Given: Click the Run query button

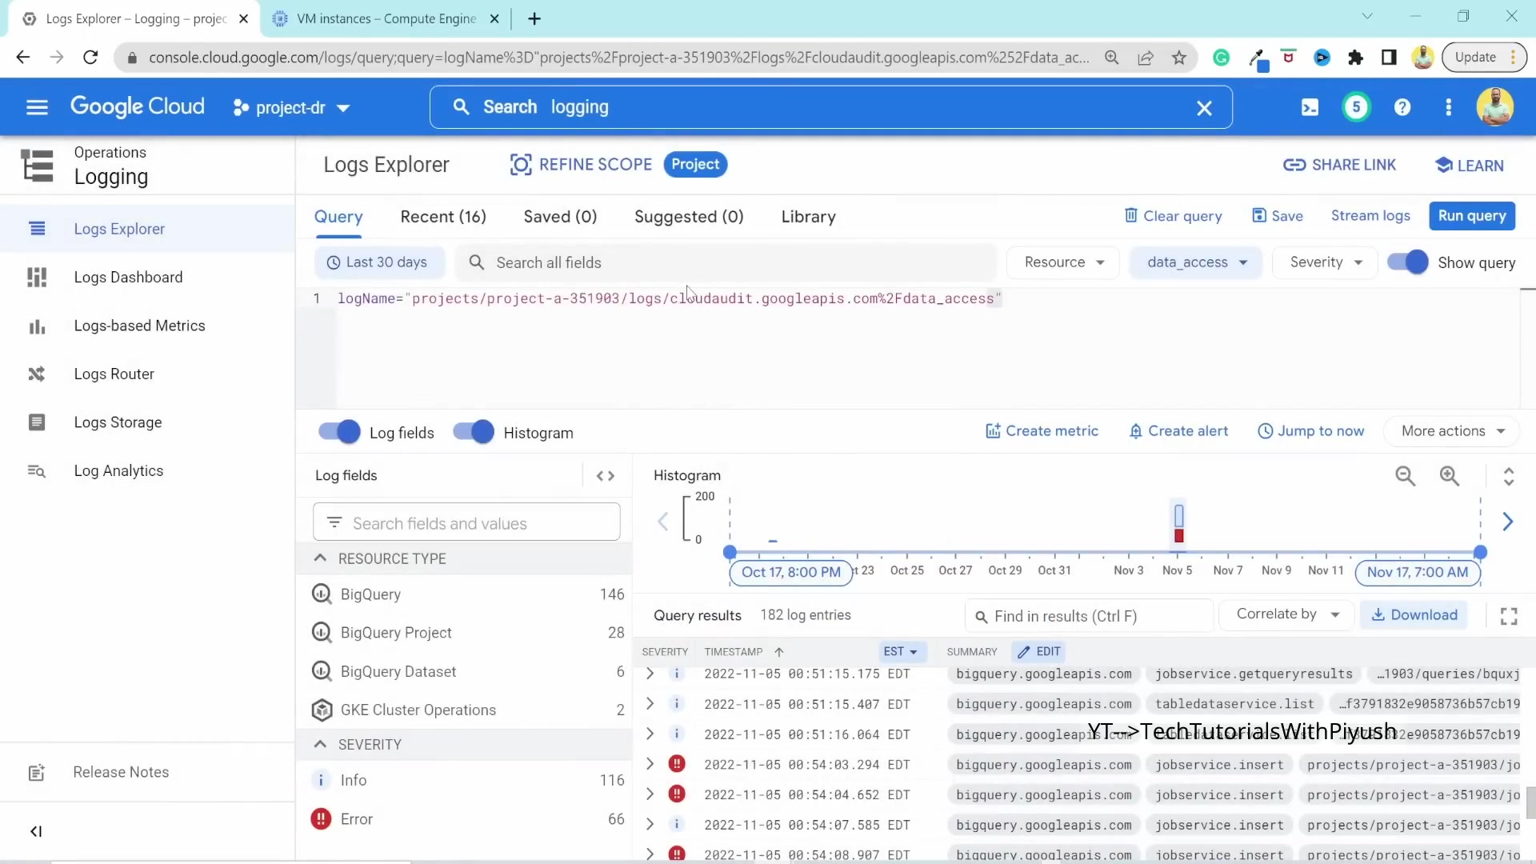Looking at the screenshot, I should pyautogui.click(x=1472, y=216).
